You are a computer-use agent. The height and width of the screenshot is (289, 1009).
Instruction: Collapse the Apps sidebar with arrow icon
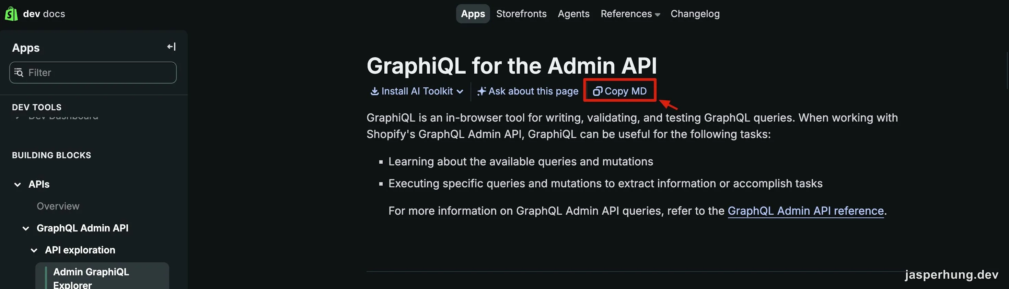pos(172,47)
